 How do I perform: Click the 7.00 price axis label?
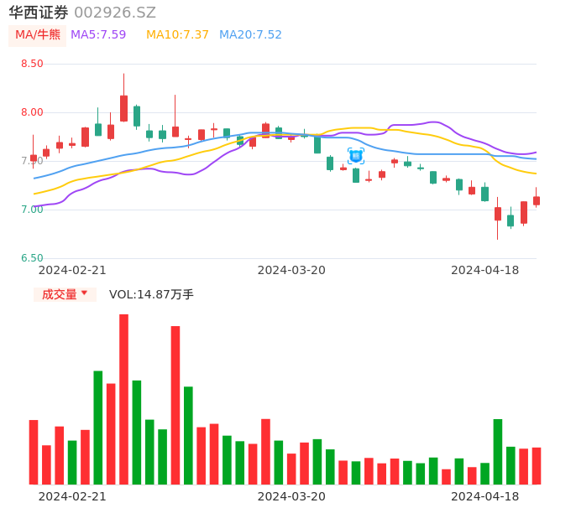coord(32,210)
